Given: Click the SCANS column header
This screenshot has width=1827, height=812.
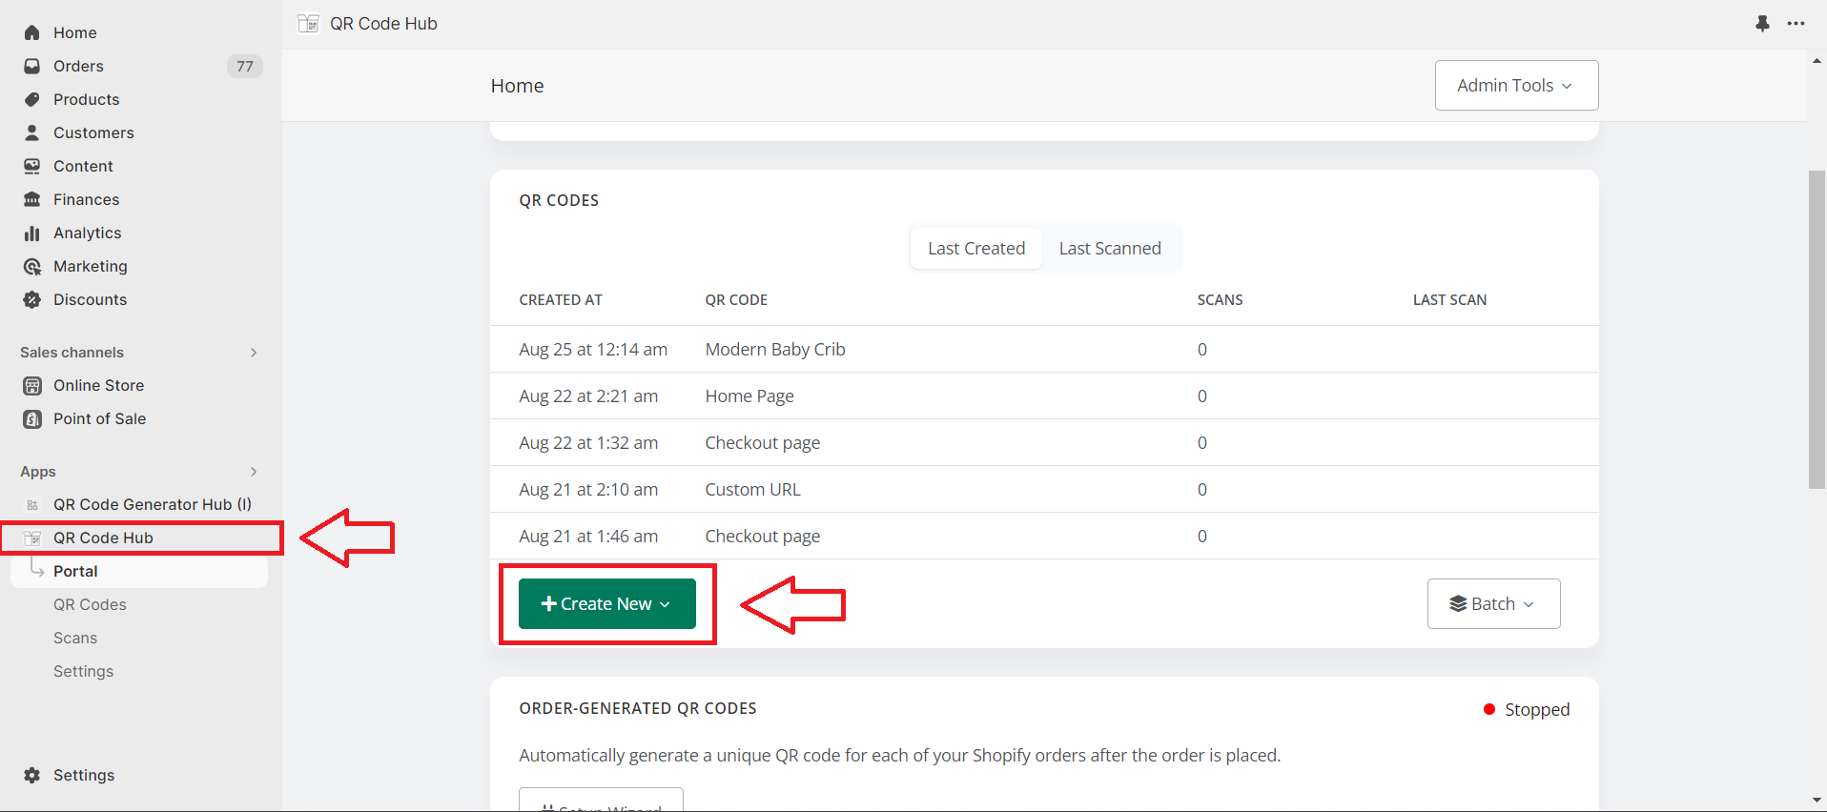Looking at the screenshot, I should tap(1220, 299).
